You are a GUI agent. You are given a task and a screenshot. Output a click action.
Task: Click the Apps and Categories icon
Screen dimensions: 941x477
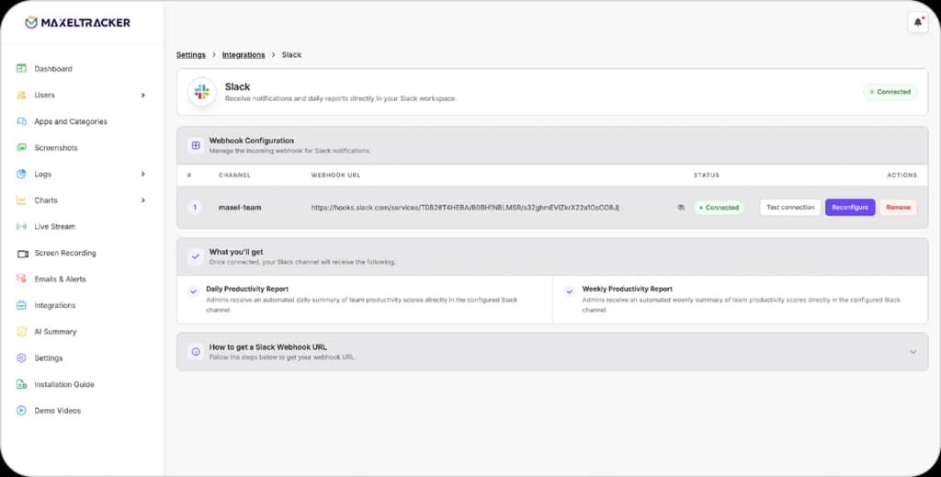click(x=22, y=121)
